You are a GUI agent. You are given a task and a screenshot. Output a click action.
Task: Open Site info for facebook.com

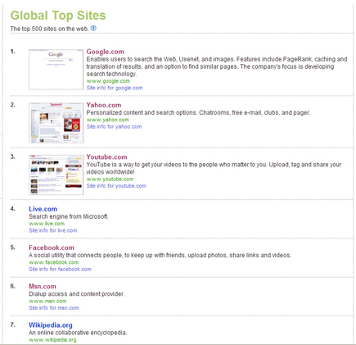click(60, 270)
